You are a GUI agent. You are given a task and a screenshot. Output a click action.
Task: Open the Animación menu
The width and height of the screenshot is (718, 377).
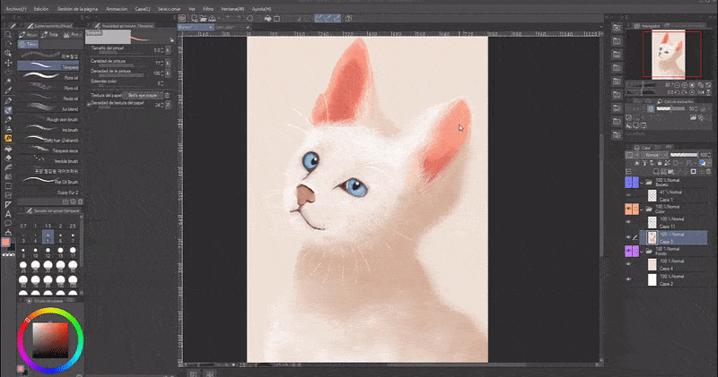click(x=117, y=9)
